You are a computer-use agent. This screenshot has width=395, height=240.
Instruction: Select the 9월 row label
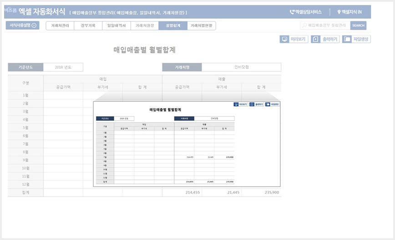coord(25,160)
